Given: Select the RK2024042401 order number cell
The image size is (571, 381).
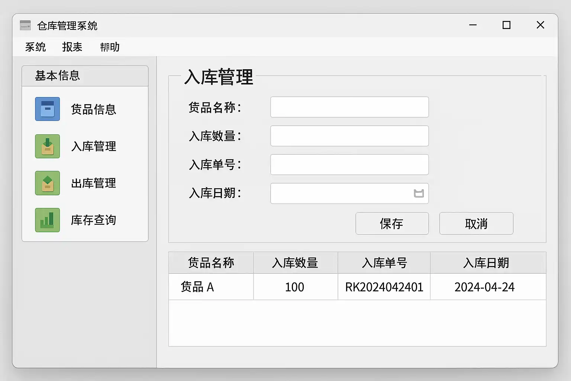Looking at the screenshot, I should pos(384,287).
